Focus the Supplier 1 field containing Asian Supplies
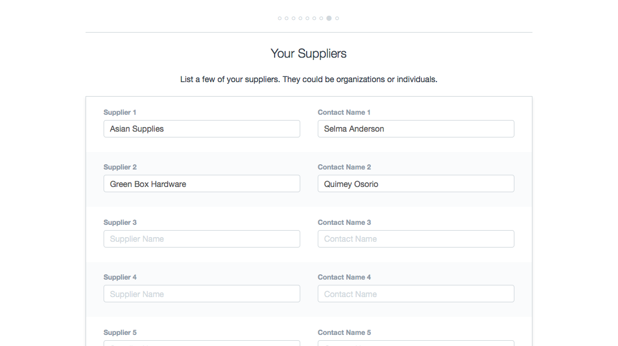 pyautogui.click(x=201, y=129)
